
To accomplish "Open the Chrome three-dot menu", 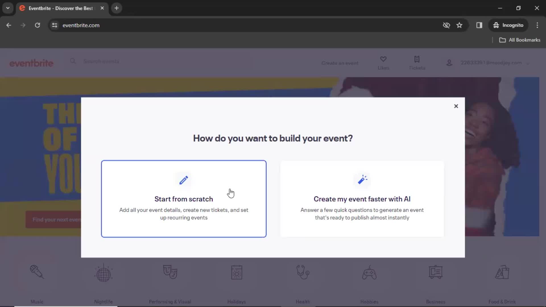I will coord(537,25).
